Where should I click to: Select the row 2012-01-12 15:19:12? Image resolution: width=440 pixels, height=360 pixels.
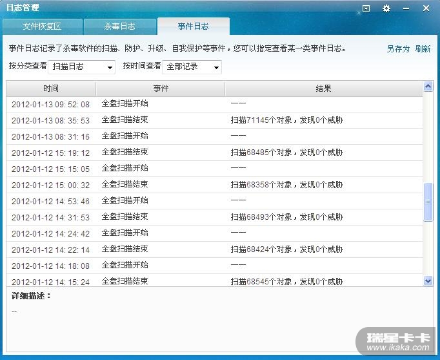pyautogui.click(x=214, y=153)
